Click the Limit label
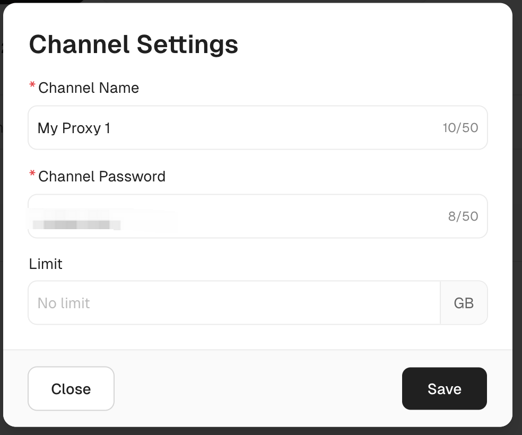The width and height of the screenshot is (522, 435). (46, 264)
